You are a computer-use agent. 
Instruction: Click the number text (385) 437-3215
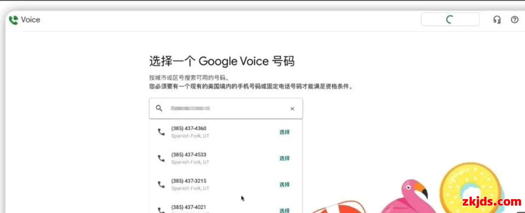pos(189,181)
